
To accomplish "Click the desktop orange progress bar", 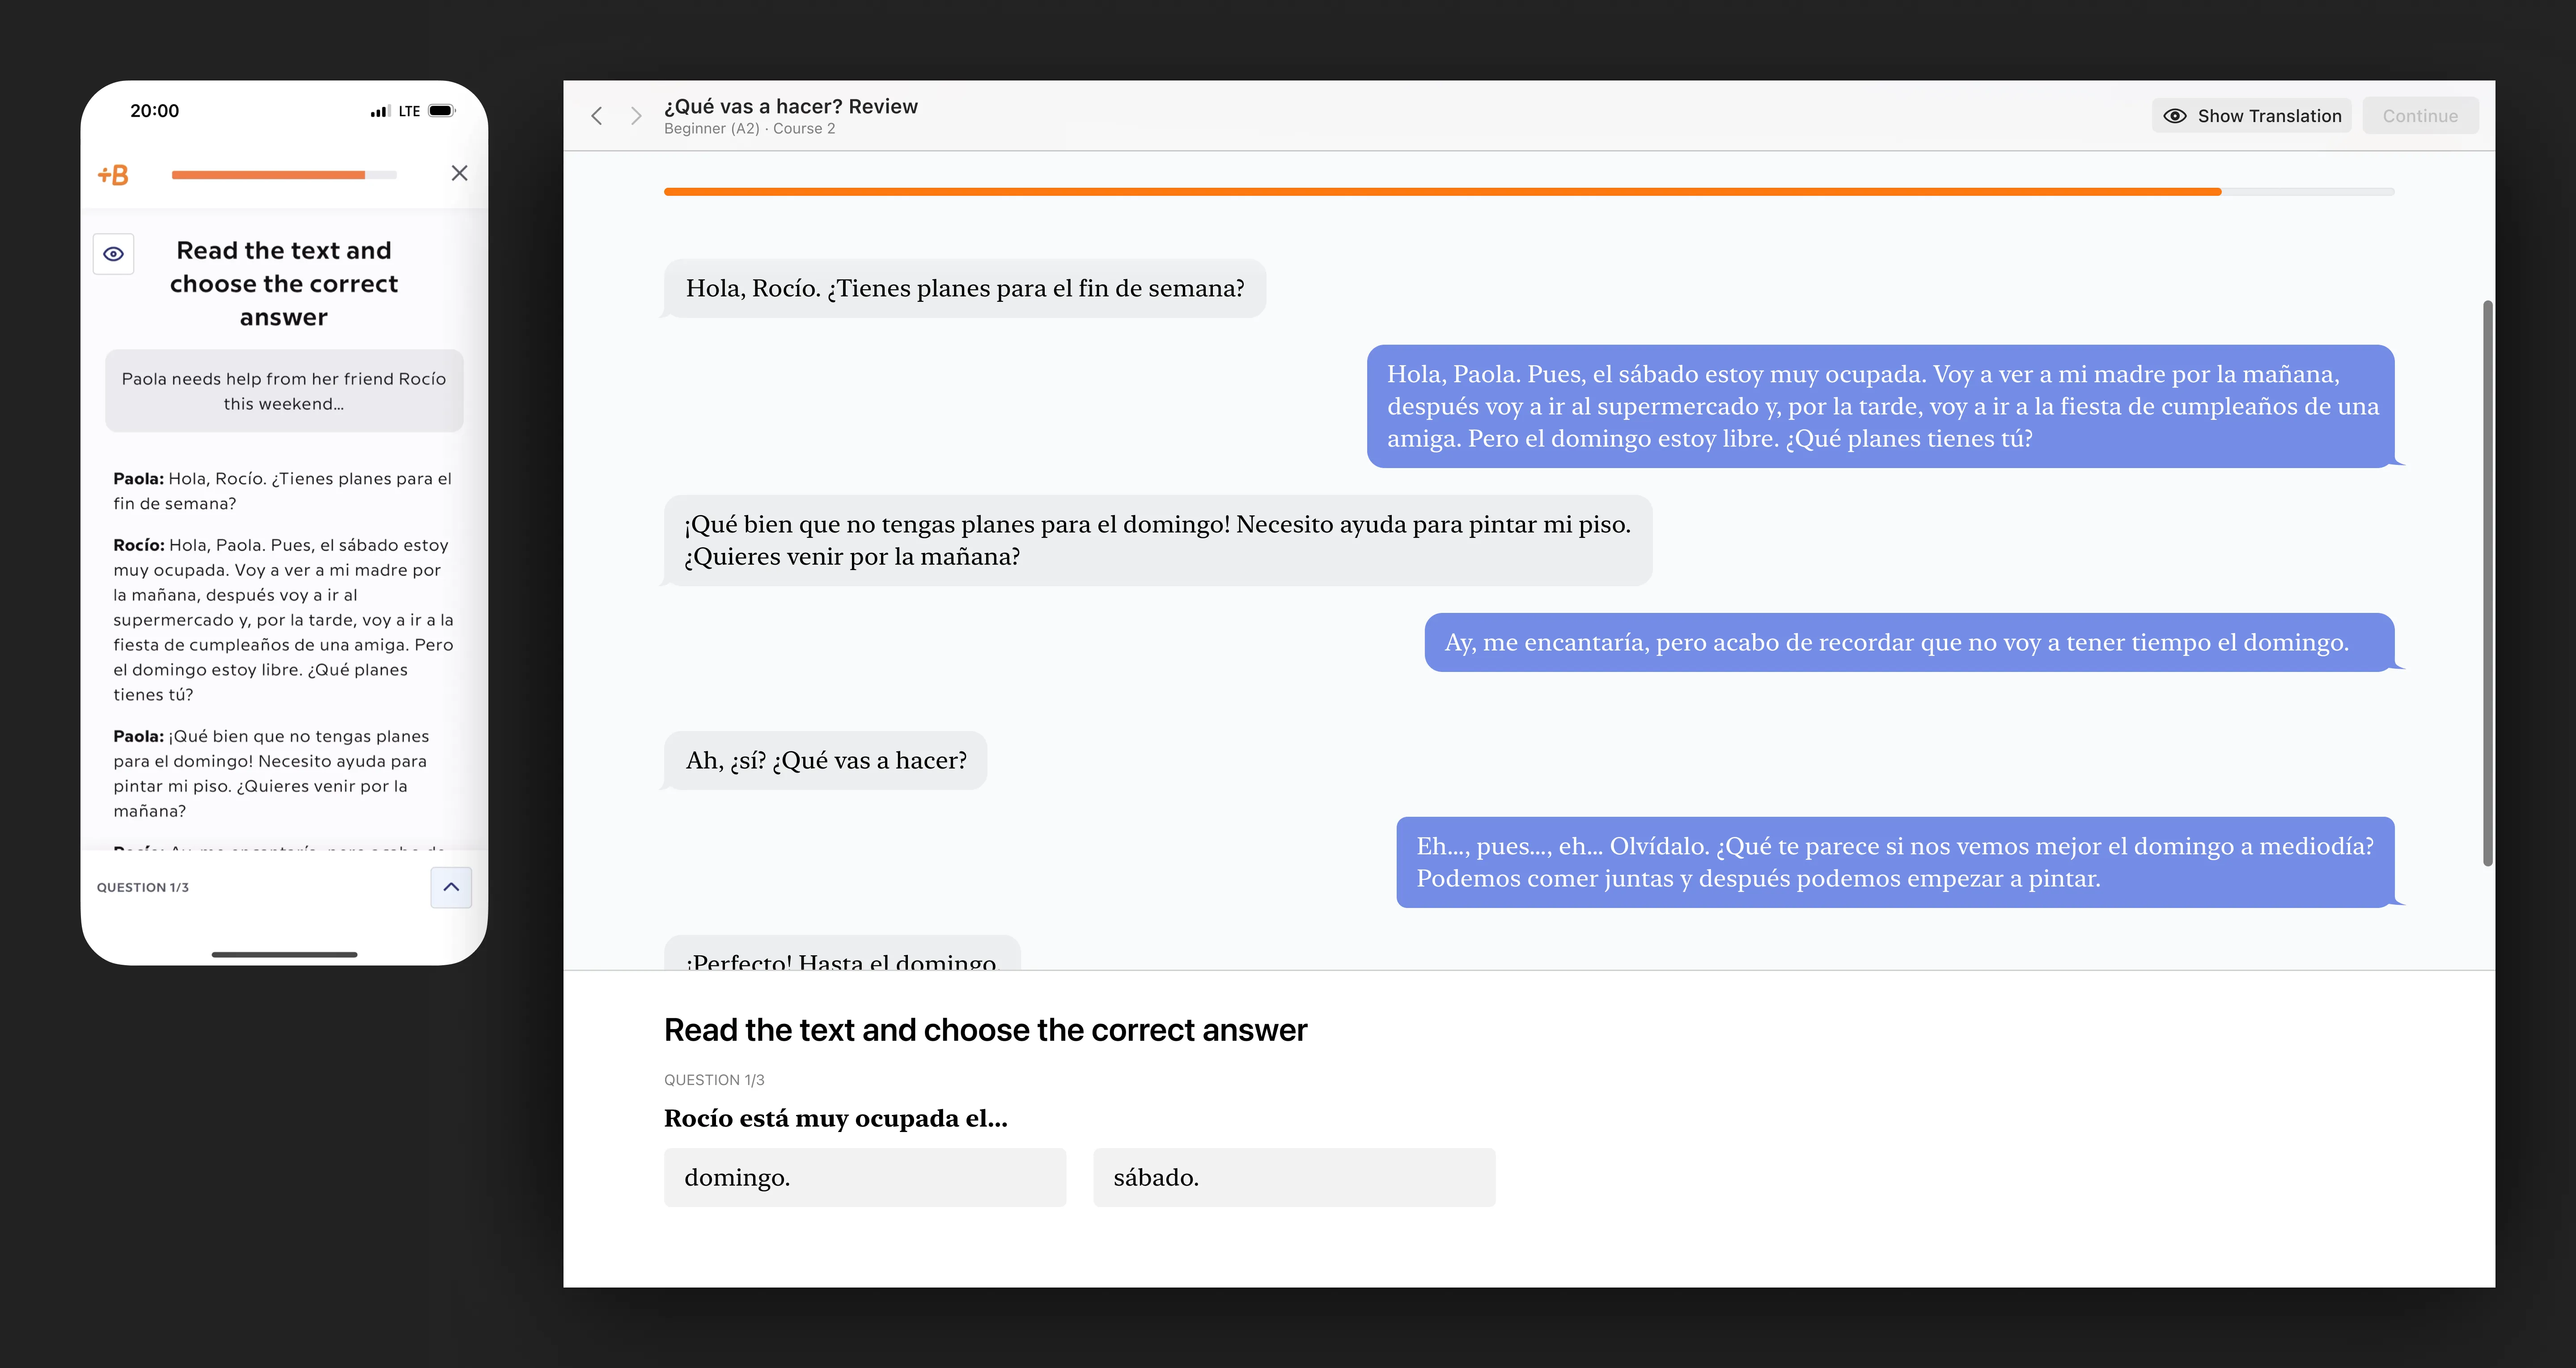I will [x=1528, y=191].
